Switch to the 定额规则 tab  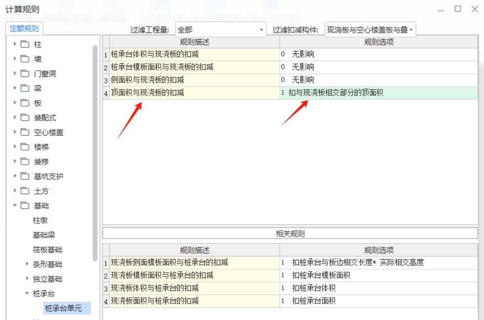point(24,29)
